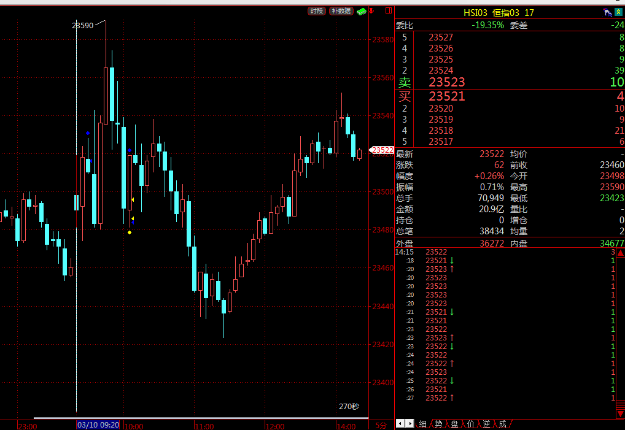Click the 23500 label on the price axis
The image size is (625, 430).
coord(382,192)
